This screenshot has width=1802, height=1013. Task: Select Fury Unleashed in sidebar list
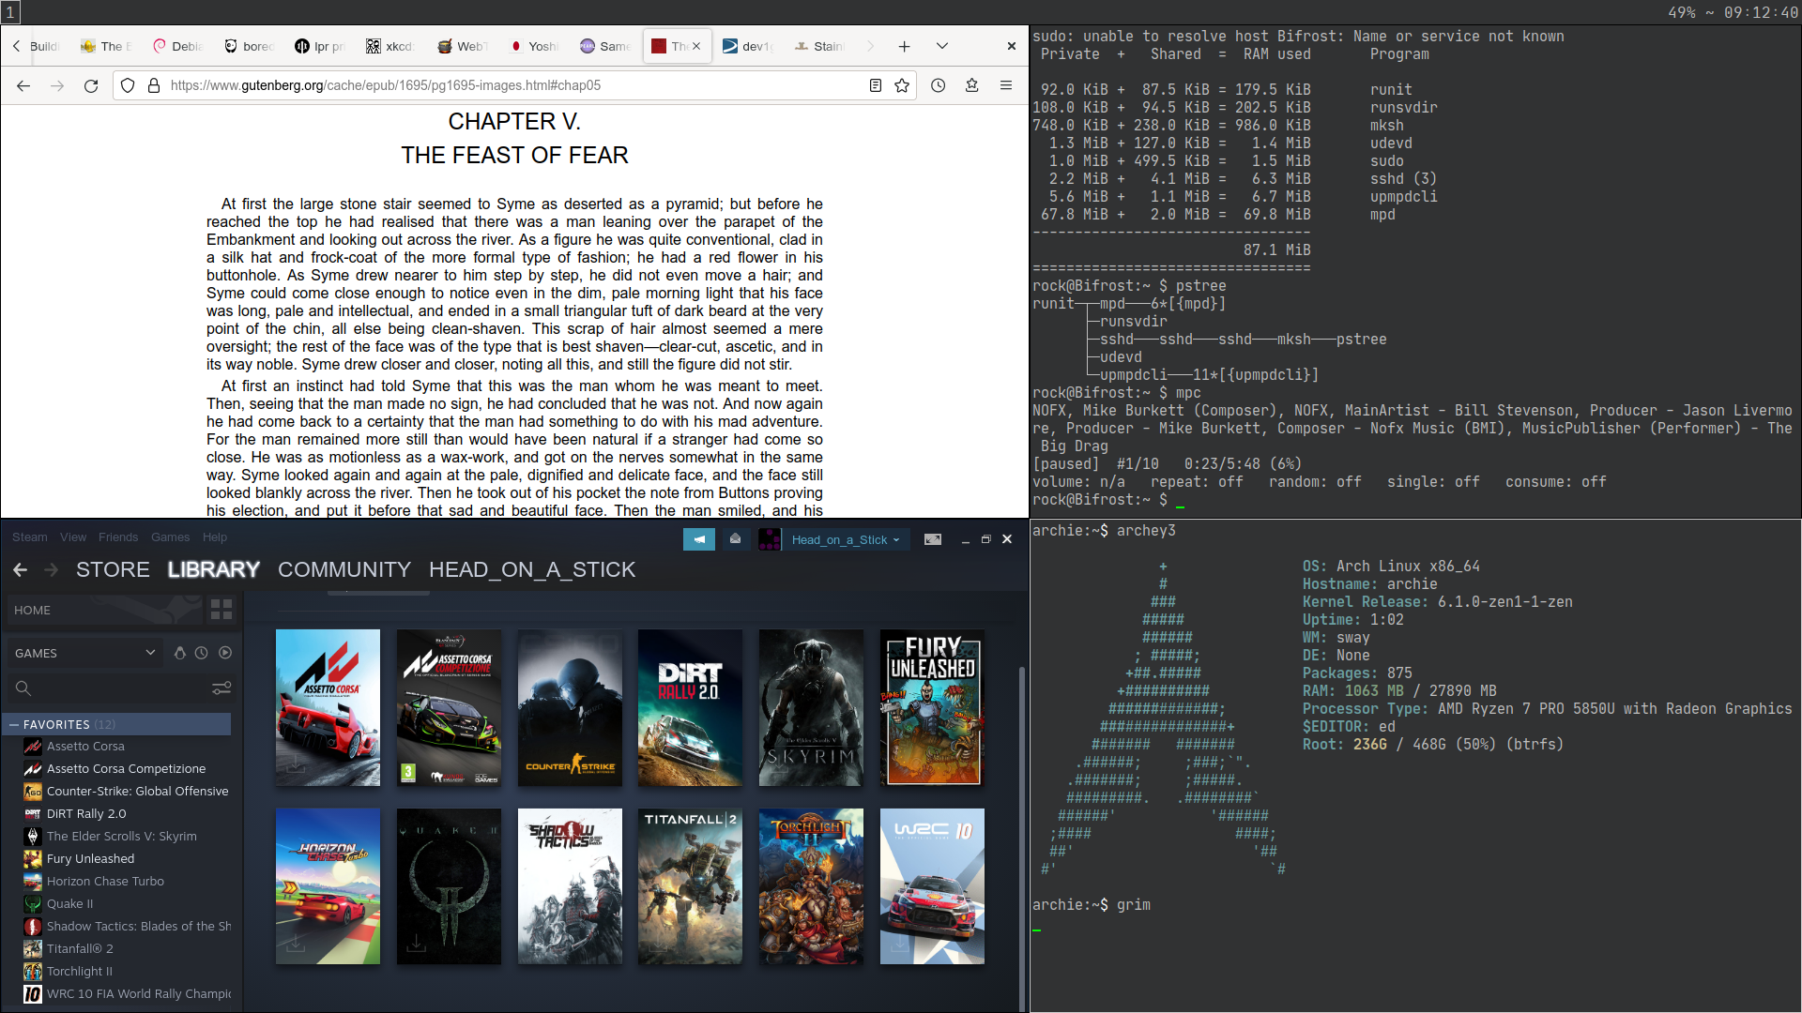tap(90, 859)
